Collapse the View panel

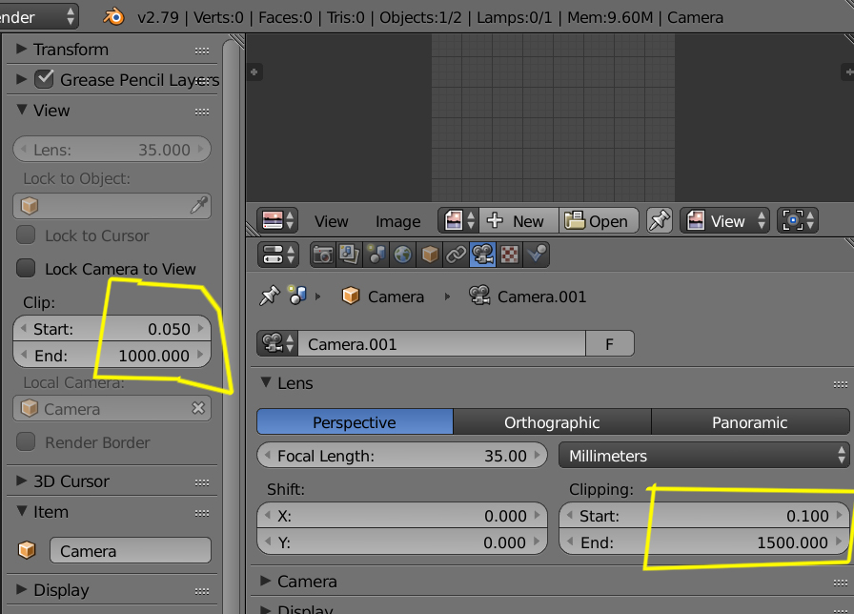pos(22,110)
